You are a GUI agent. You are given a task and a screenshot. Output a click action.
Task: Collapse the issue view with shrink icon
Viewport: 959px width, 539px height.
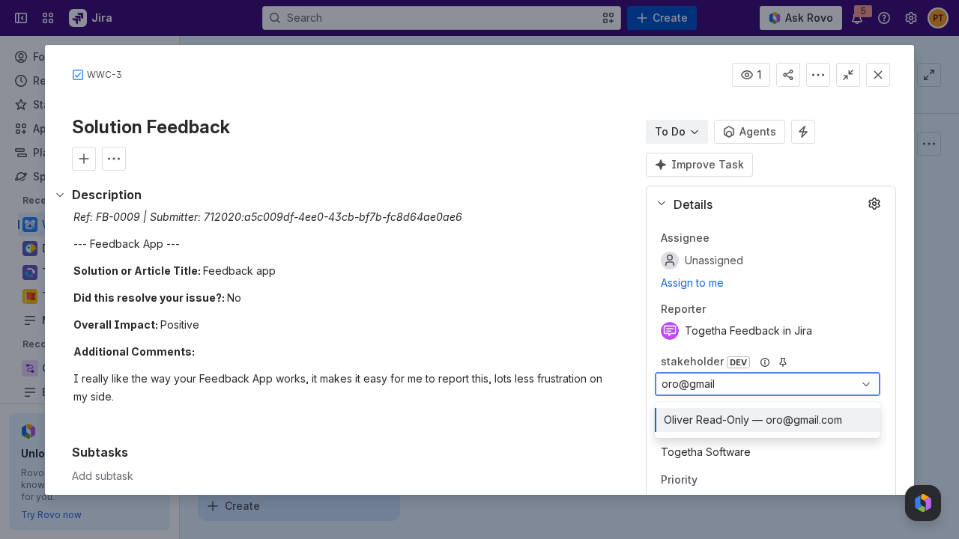point(848,75)
